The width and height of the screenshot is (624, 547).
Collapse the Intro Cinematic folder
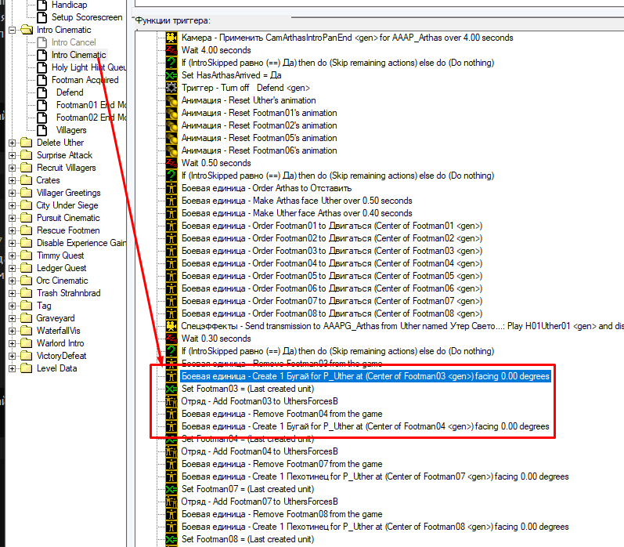click(13, 30)
